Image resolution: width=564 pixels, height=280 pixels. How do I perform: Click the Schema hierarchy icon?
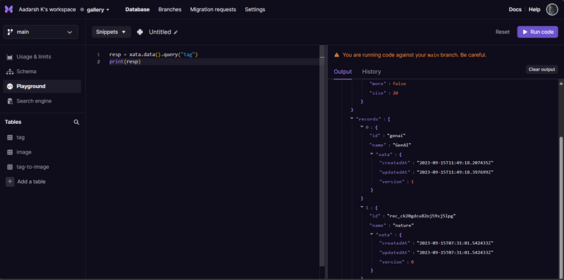(x=10, y=72)
